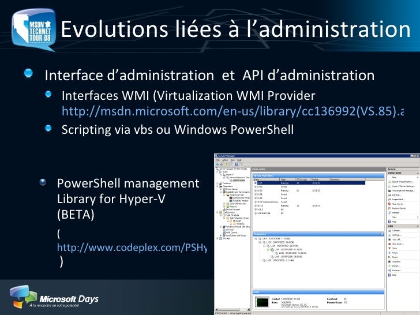Sort virtual machines by State column
The height and width of the screenshot is (315, 420).
coord(288,179)
